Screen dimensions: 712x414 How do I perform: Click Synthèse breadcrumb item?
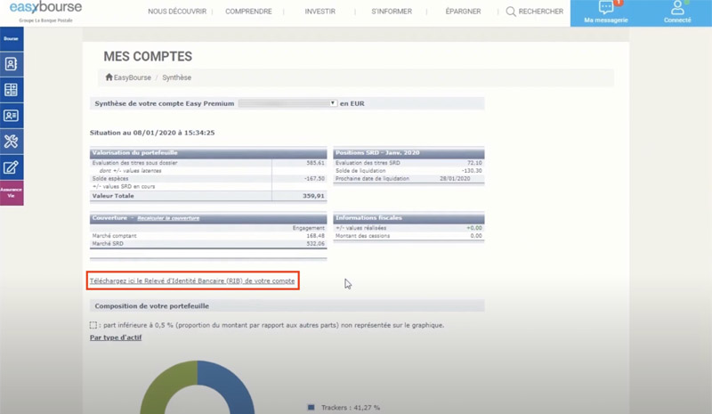(176, 77)
